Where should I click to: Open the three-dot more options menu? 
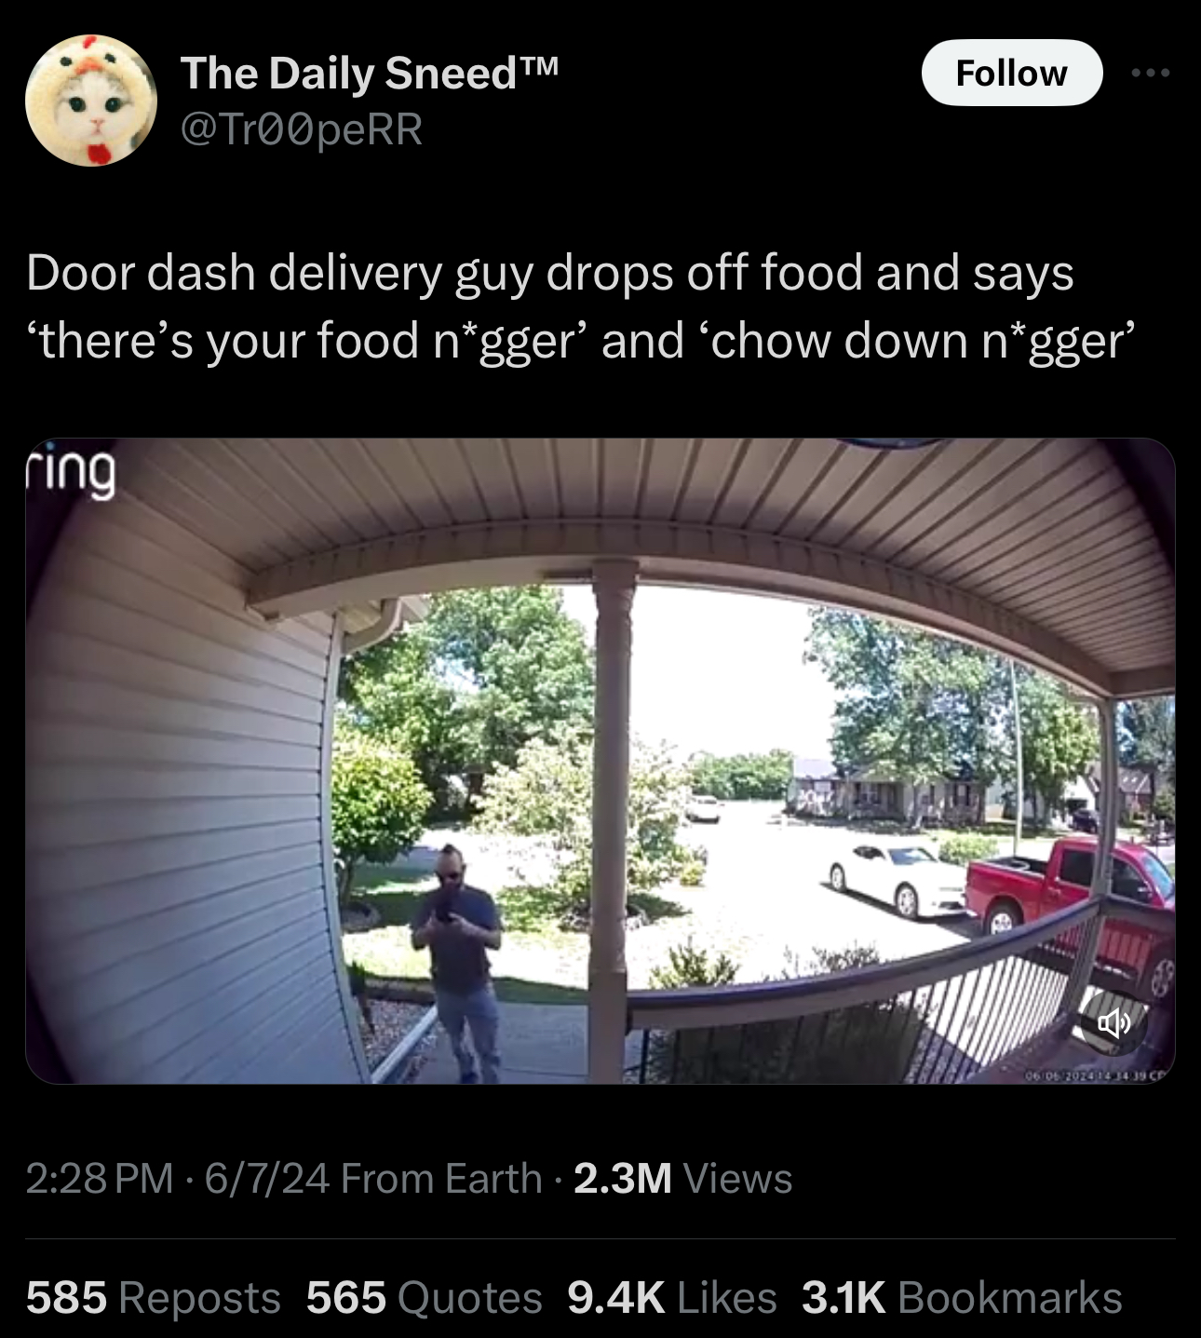tap(1151, 73)
